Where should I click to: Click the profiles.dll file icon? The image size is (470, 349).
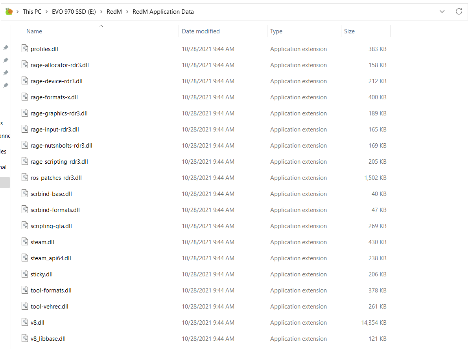[25, 48]
